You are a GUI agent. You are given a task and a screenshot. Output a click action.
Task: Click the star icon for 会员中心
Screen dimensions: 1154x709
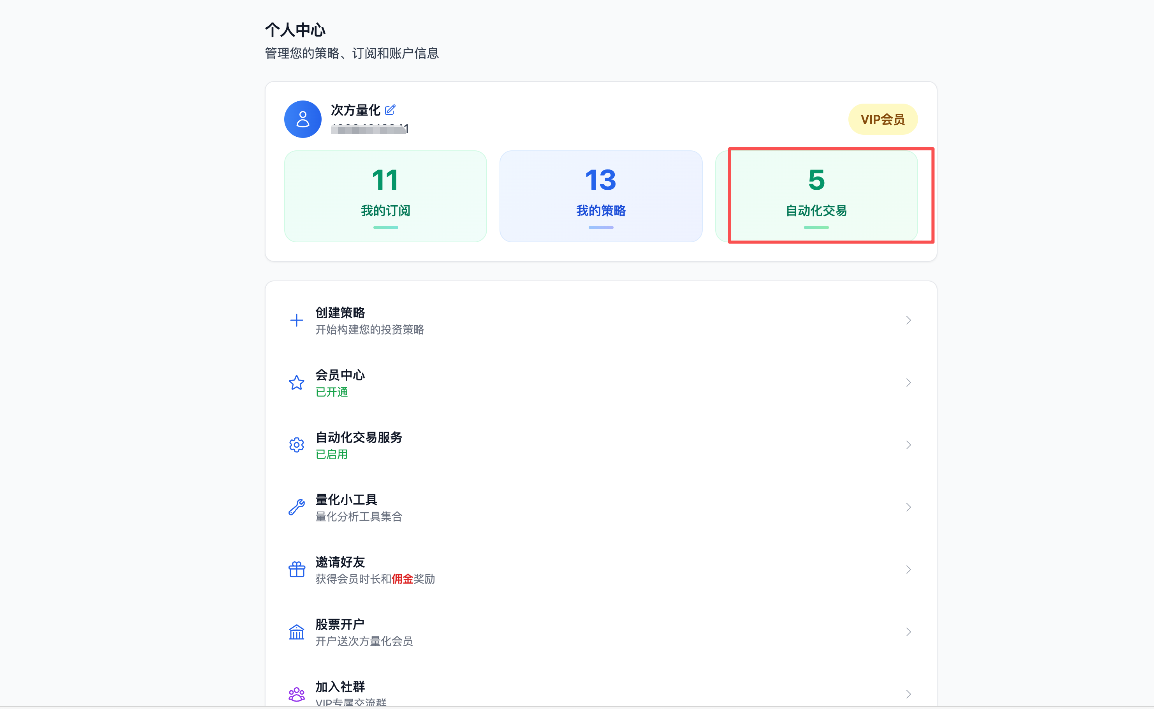tap(297, 383)
